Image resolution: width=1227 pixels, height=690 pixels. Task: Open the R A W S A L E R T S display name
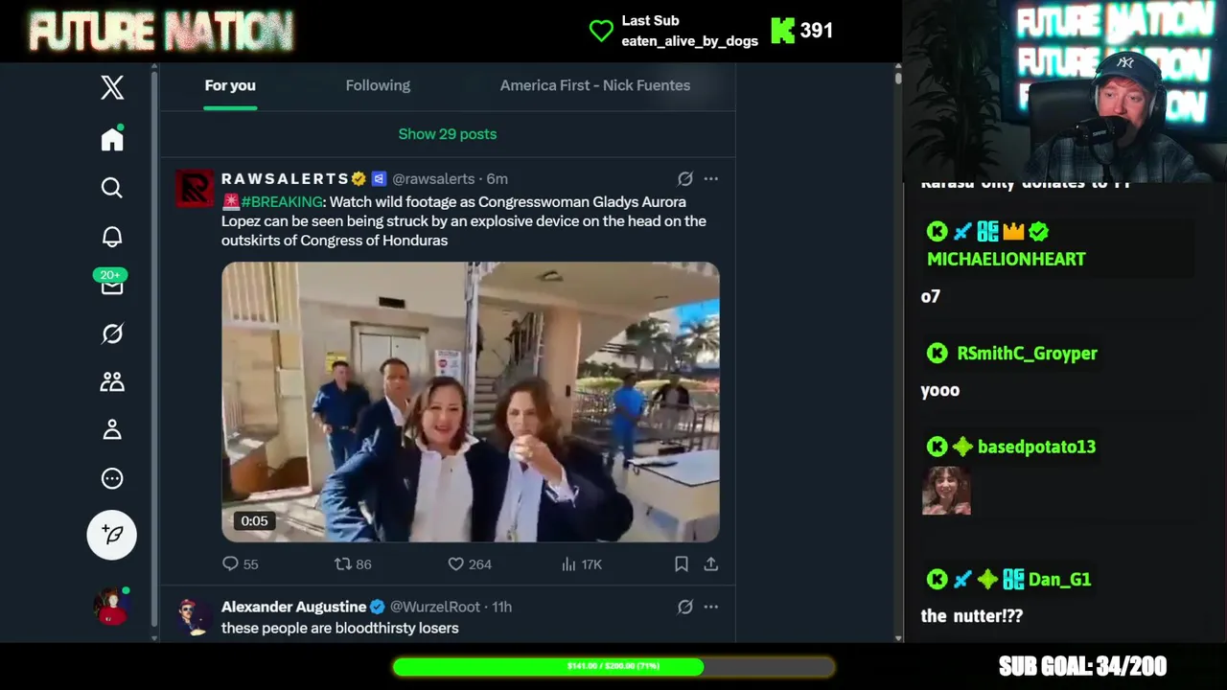(x=285, y=178)
